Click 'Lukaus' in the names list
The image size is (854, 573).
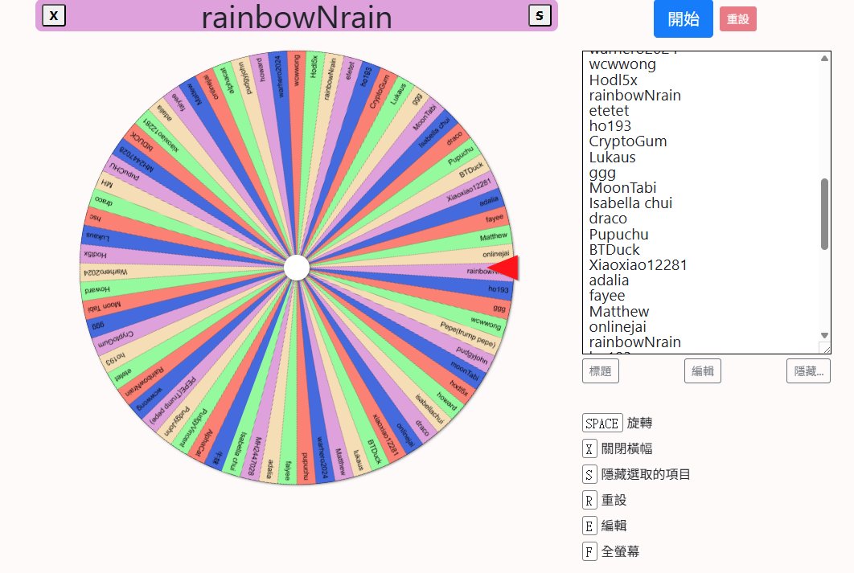[612, 158]
